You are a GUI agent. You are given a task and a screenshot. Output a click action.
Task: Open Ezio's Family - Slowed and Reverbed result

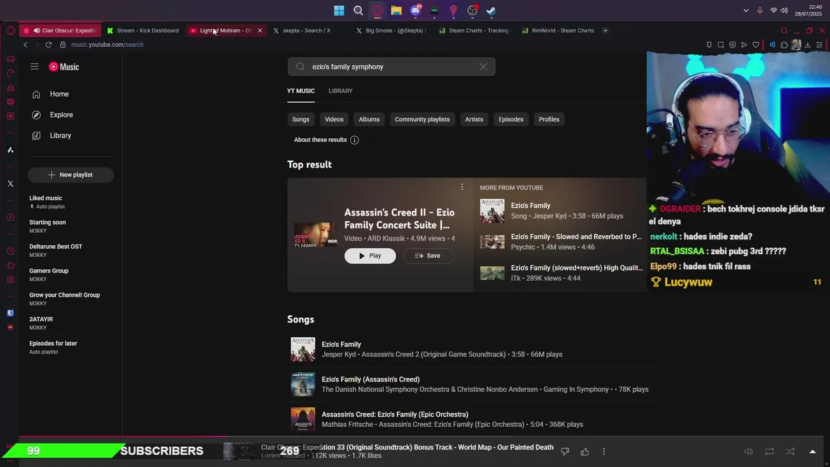tap(562, 242)
